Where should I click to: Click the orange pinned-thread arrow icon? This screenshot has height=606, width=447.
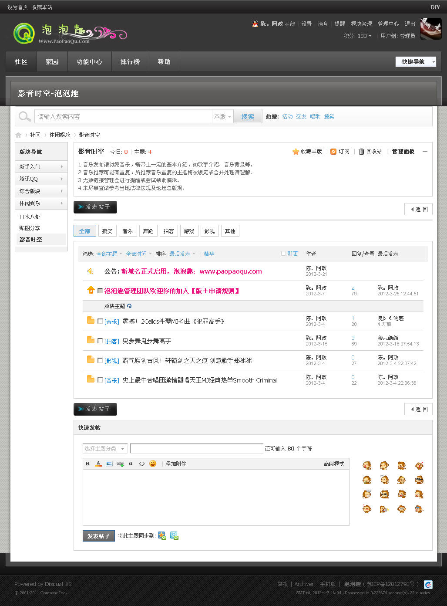pyautogui.click(x=91, y=290)
